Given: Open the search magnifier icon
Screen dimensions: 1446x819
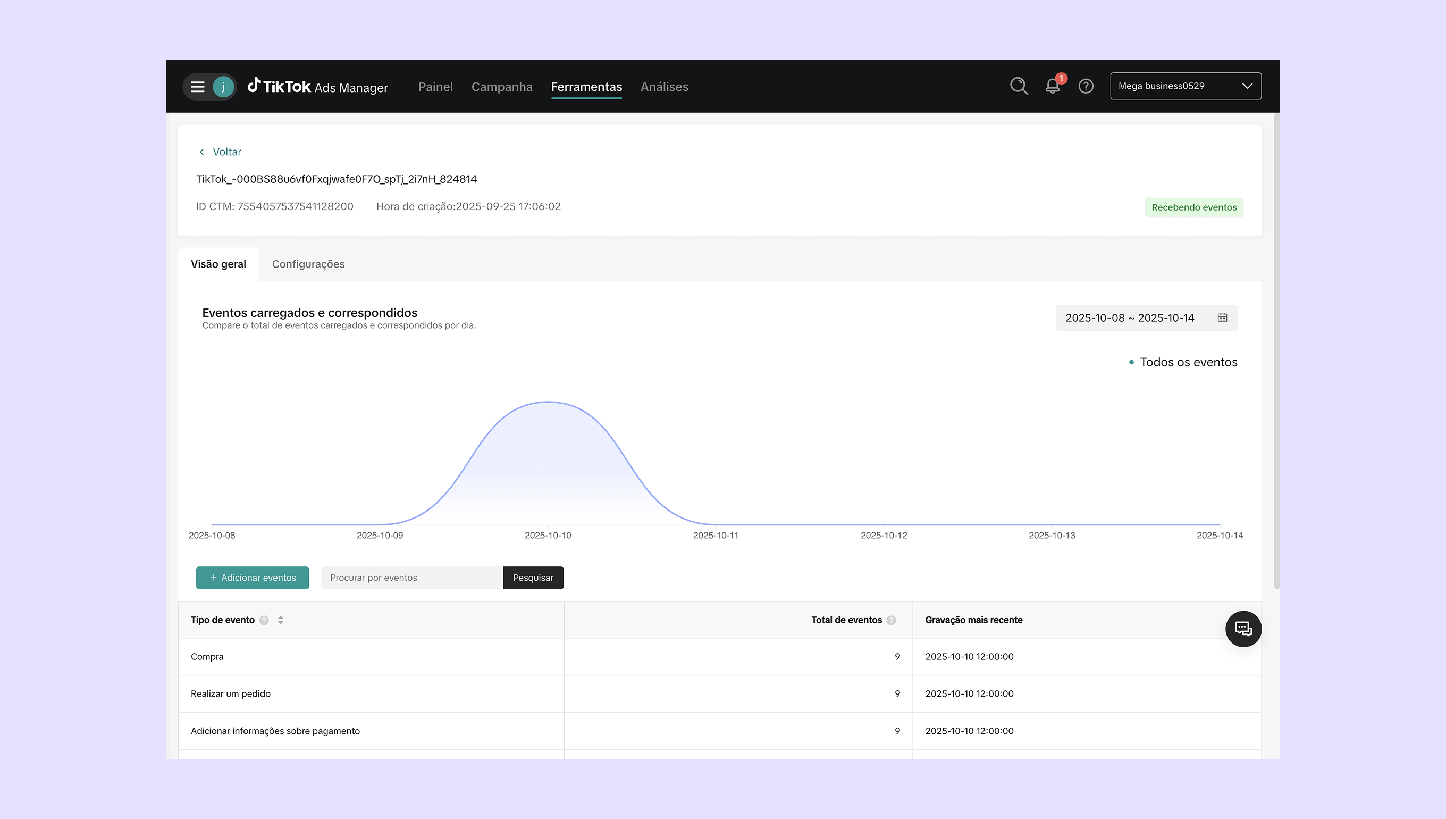Looking at the screenshot, I should click(x=1019, y=86).
